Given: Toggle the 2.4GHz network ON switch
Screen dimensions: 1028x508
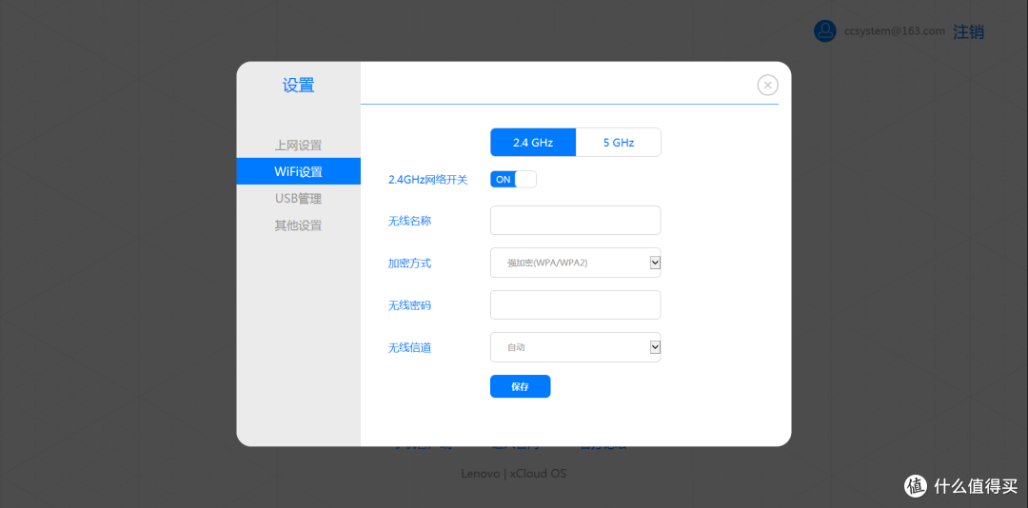Looking at the screenshot, I should point(513,179).
